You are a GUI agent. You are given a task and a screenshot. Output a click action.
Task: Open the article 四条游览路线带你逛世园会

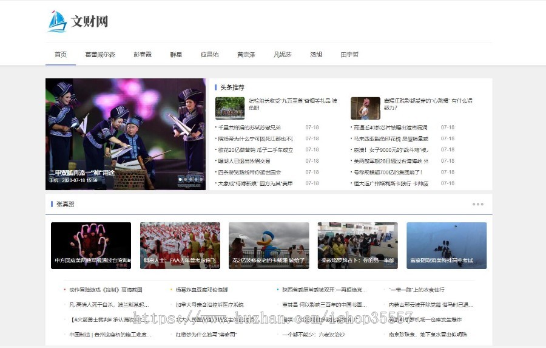click(249, 172)
